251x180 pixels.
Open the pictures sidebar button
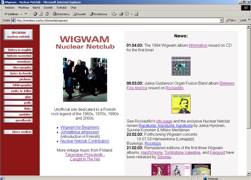click(x=18, y=79)
